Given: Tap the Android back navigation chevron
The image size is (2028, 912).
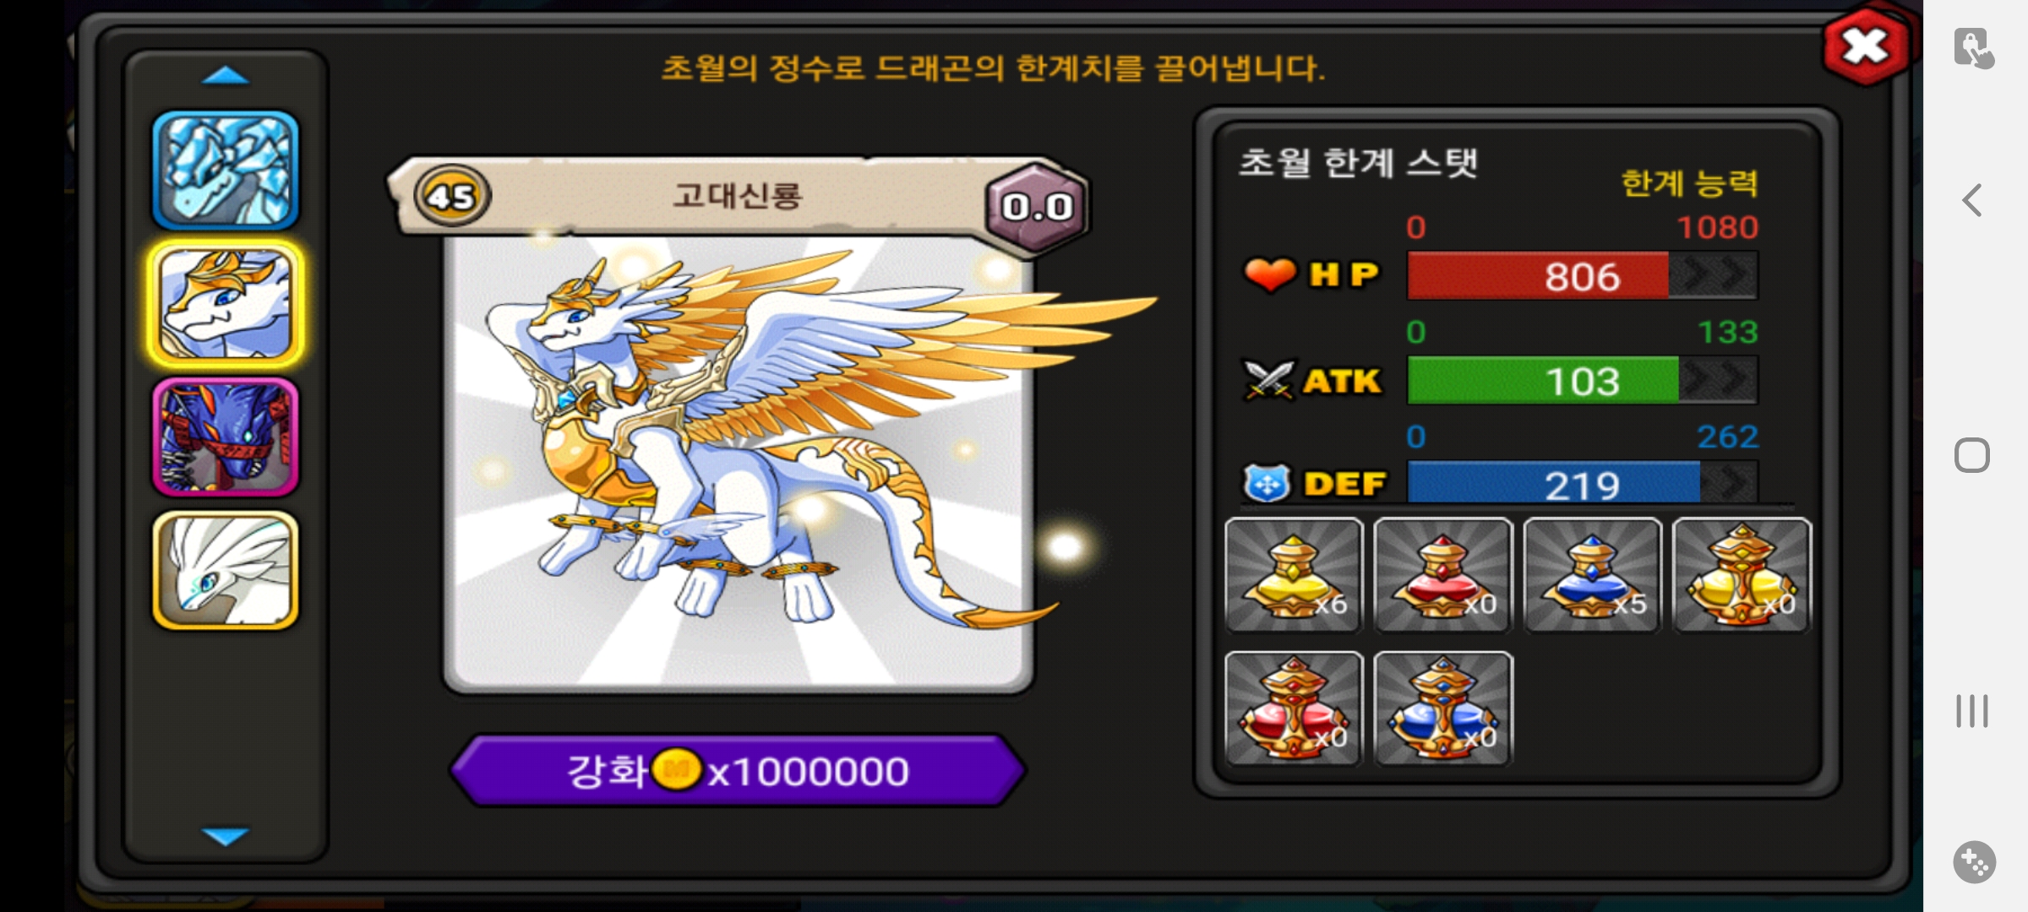Looking at the screenshot, I should 1972,201.
